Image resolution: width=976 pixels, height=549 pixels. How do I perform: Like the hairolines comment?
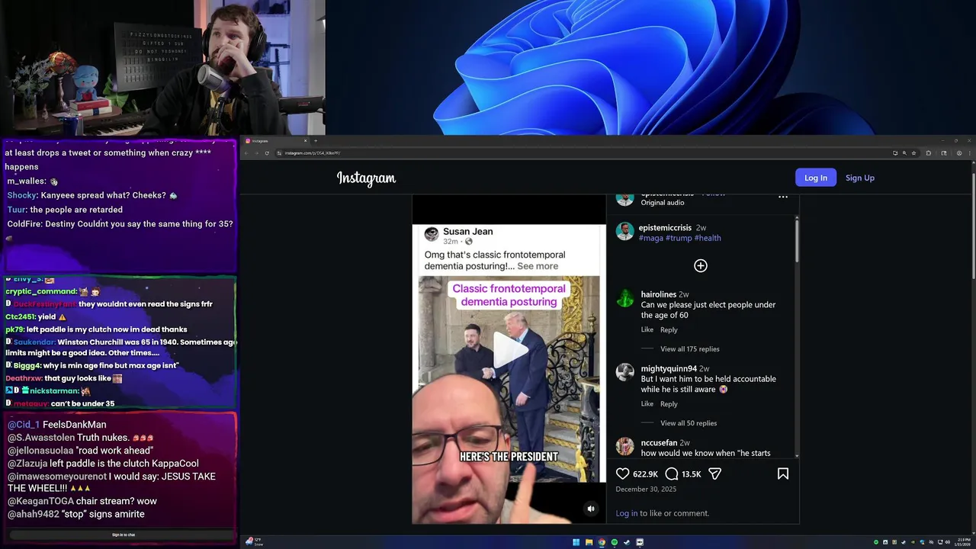coord(647,330)
